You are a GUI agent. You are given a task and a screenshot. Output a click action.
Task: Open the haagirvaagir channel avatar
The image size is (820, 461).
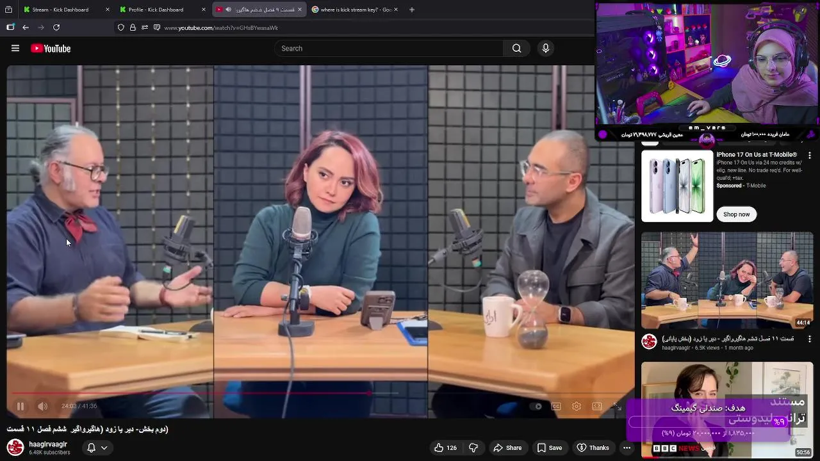click(x=15, y=447)
